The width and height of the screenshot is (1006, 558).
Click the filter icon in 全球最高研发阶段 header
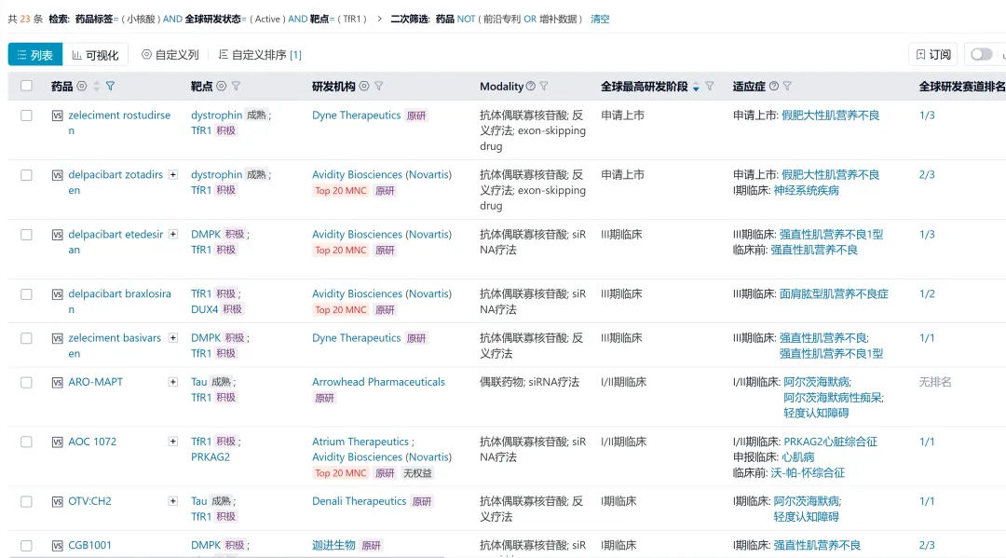coord(710,86)
